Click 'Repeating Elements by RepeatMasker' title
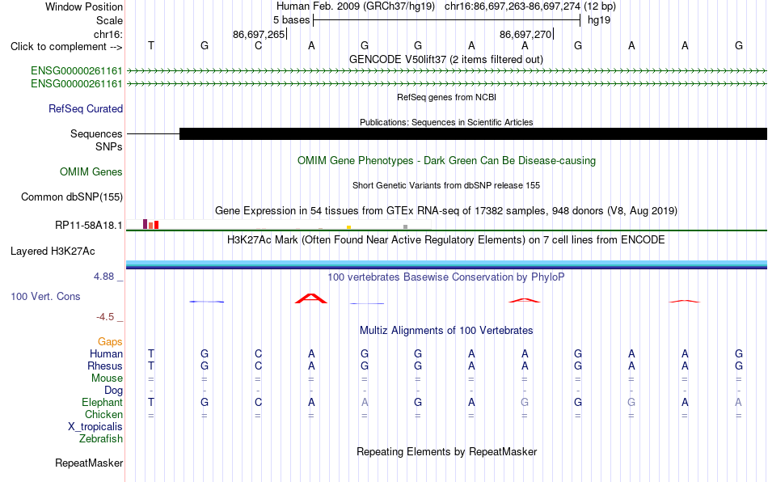Screen dimensions: 768x482 point(446,451)
